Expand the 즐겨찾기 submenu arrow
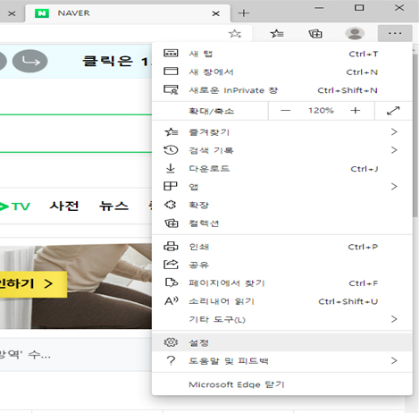This screenshot has height=413, width=419. point(394,131)
